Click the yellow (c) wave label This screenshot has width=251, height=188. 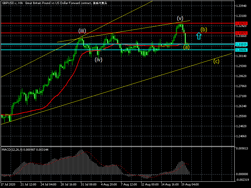[x=216, y=61]
